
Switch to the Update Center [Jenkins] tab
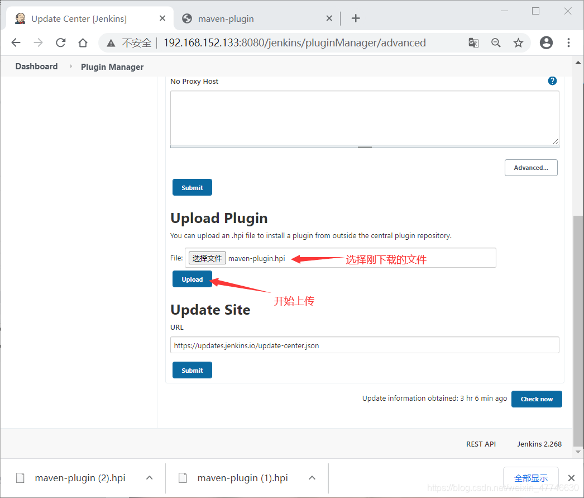point(89,18)
